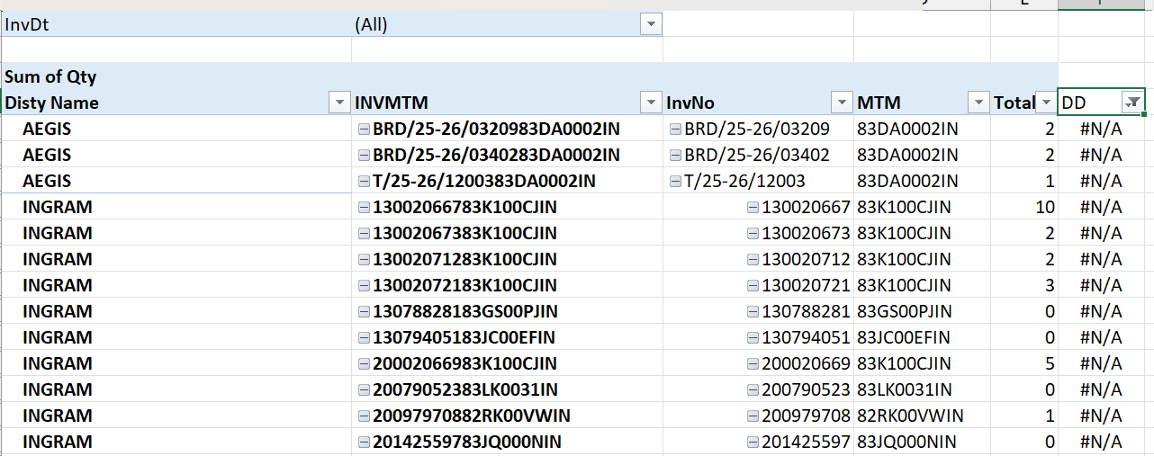Open the InvNo column filter dropdown

coord(842,103)
